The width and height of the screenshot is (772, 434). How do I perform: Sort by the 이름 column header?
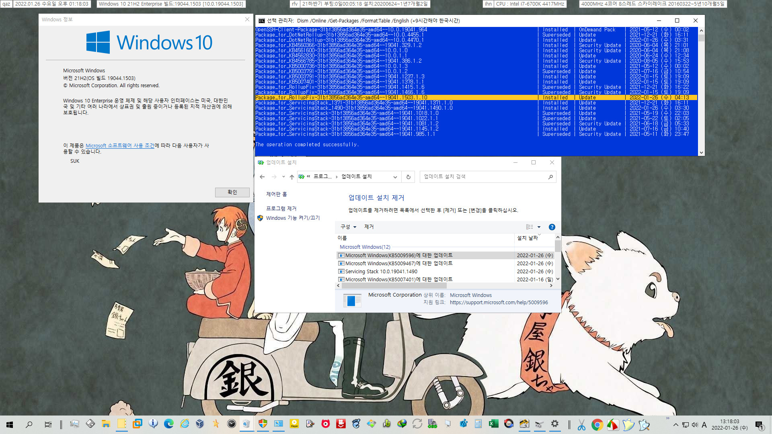(425, 238)
